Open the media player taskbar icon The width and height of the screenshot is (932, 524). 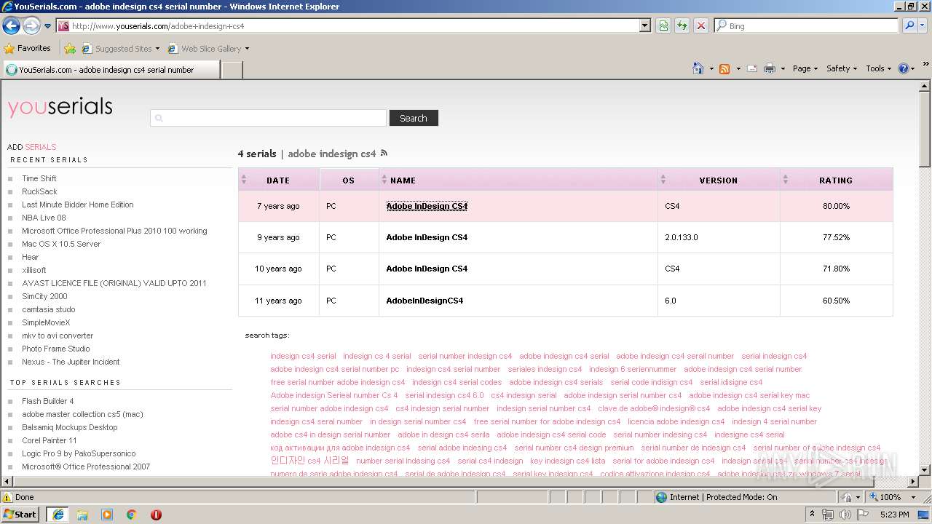(107, 515)
